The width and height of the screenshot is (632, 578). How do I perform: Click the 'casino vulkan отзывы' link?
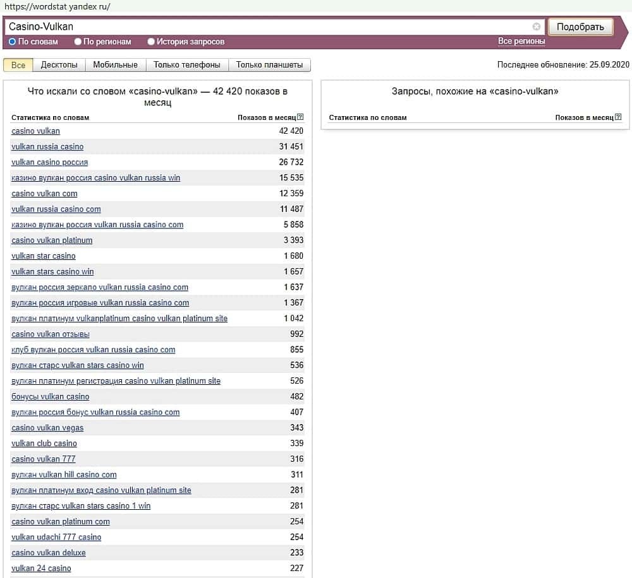coord(51,334)
